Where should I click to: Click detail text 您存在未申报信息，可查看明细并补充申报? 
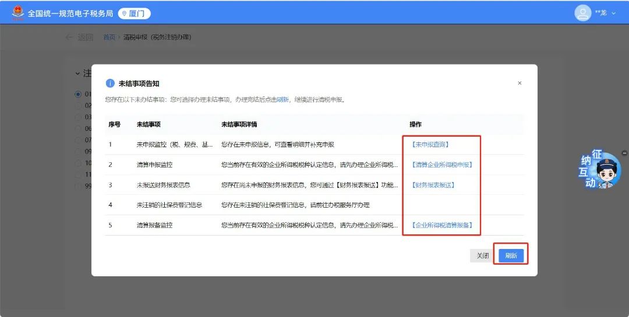[278, 145]
